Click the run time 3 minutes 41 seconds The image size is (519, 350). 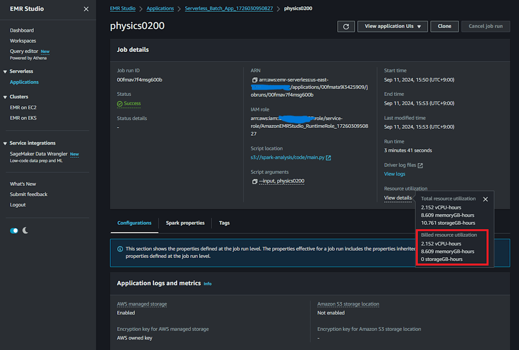[408, 151]
